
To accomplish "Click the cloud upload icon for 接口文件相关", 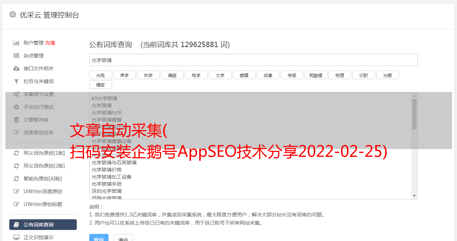I will (16, 68).
